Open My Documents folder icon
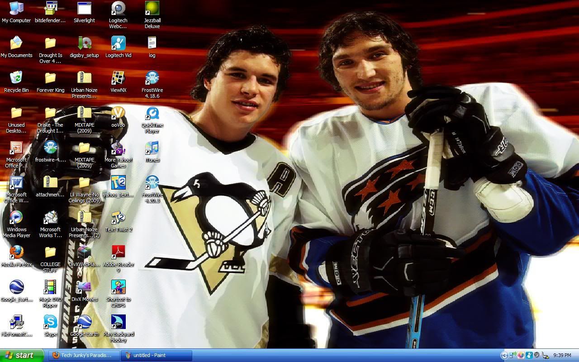 click(x=16, y=48)
